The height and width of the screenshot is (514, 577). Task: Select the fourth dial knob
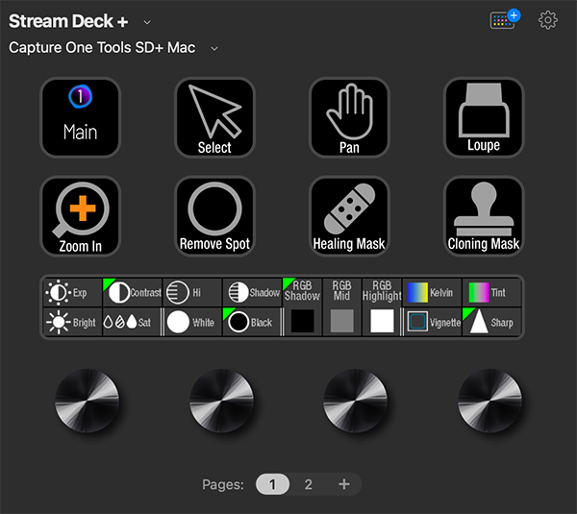point(489,401)
